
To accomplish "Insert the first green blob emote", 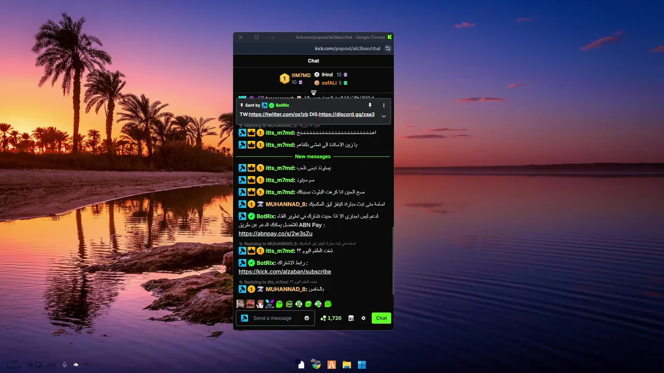I will [x=279, y=304].
